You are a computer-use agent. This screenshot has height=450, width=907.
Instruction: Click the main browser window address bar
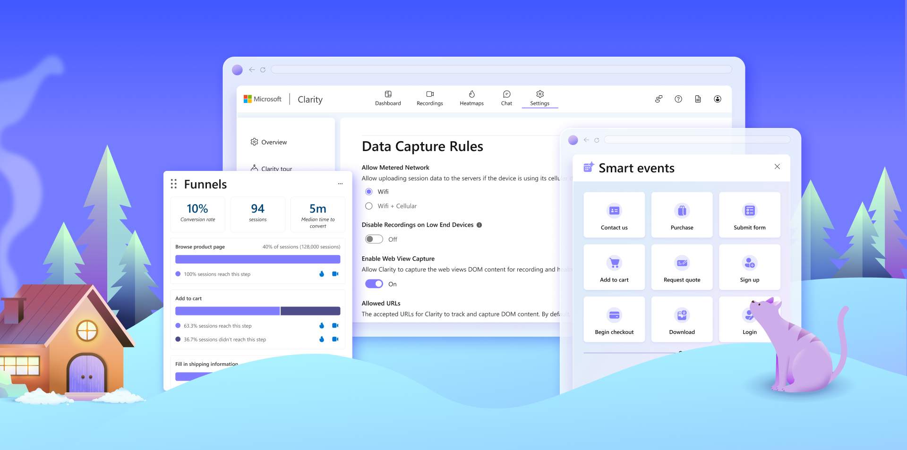(x=501, y=69)
